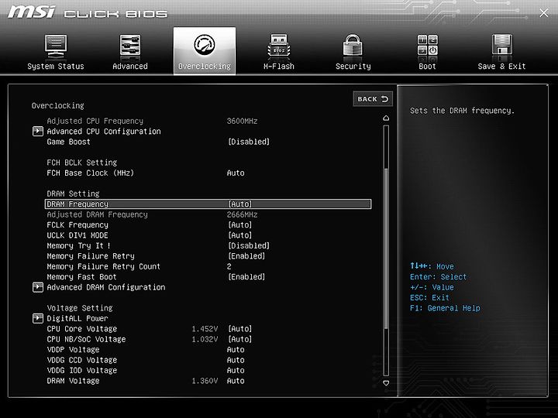Select the UCLK DIV1 MODE label

(77, 235)
